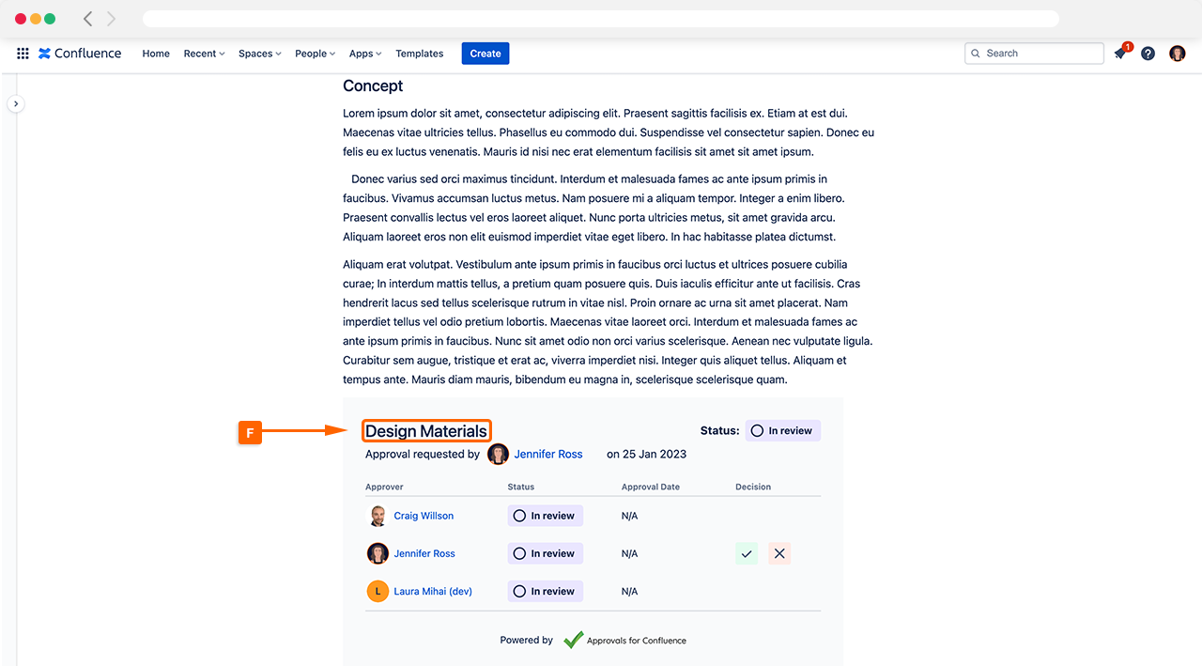Go back with browser back arrow
The image size is (1202, 666).
[x=88, y=19]
